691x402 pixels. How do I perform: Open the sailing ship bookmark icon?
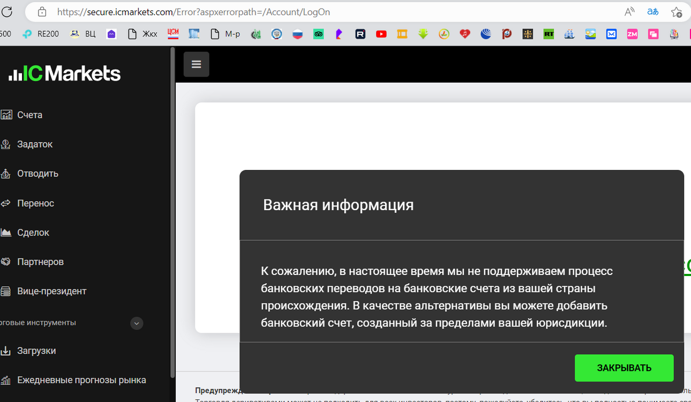tap(569, 34)
